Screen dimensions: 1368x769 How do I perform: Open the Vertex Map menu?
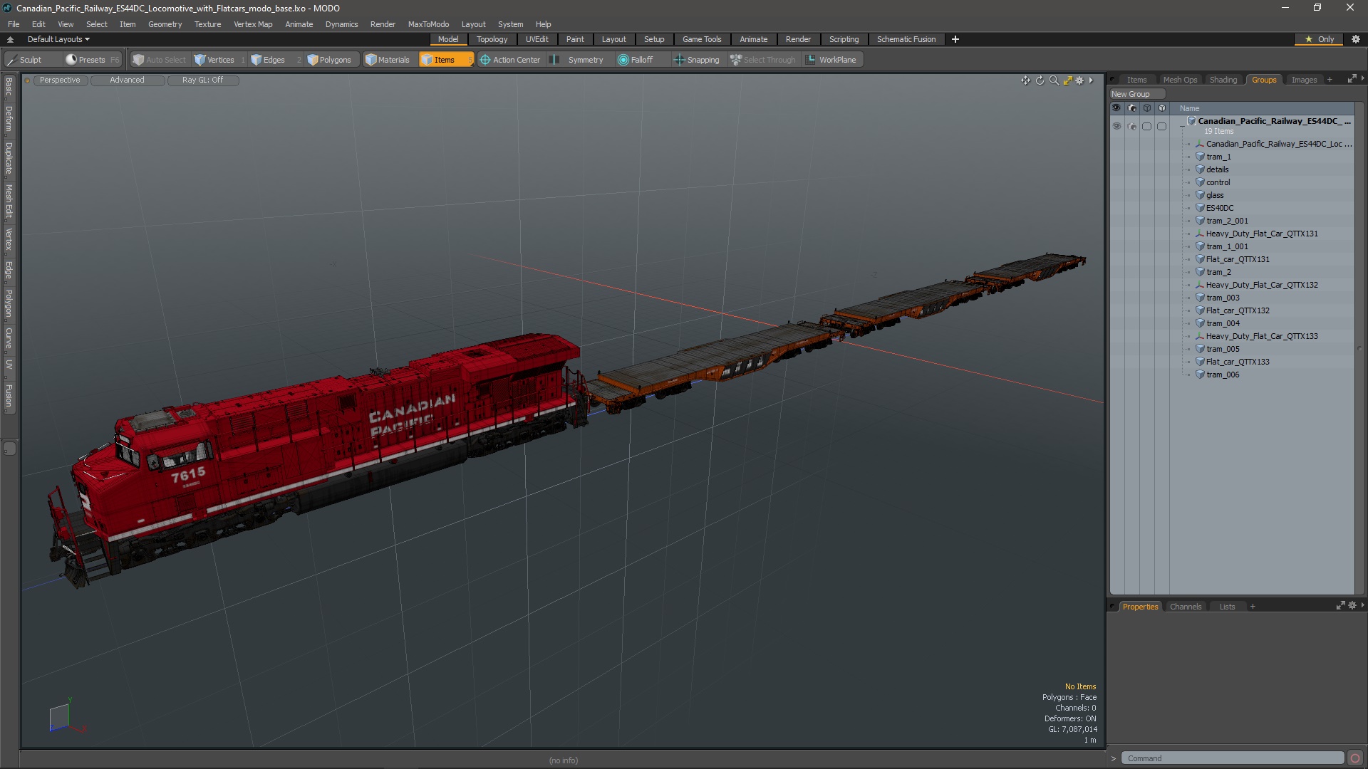click(x=253, y=24)
